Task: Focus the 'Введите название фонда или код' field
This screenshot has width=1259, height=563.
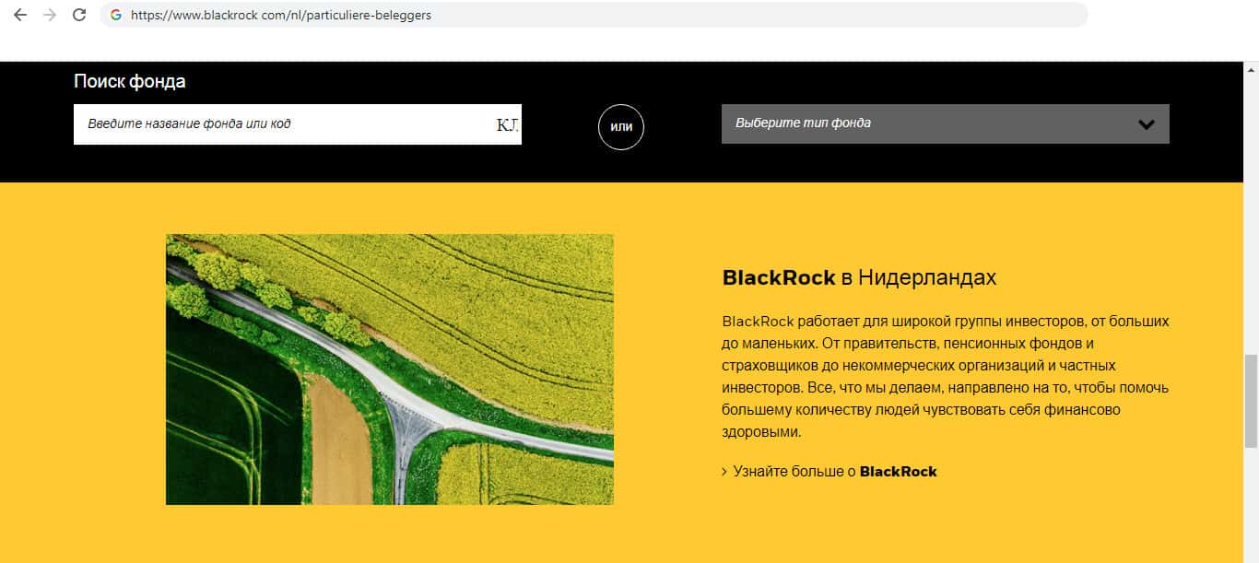Action: click(277, 123)
